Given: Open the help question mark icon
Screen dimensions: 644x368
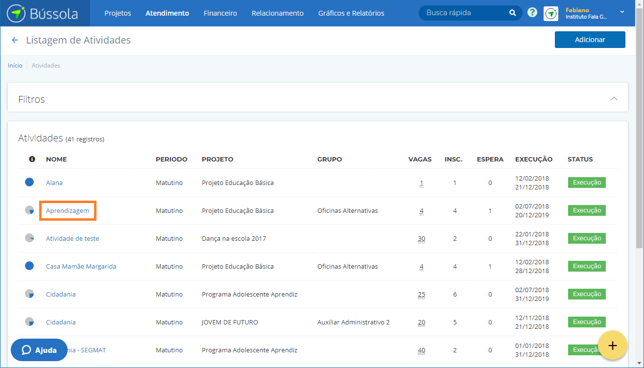Looking at the screenshot, I should tap(532, 13).
